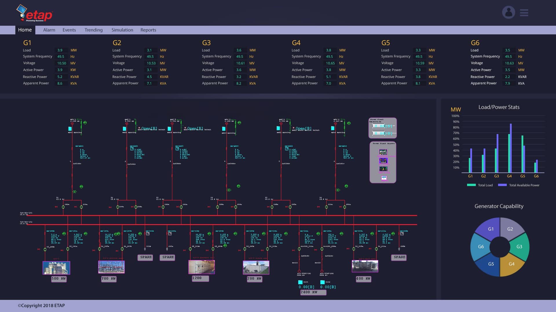The image size is (556, 312).
Task: Click the second alarm icon in Power Plant Alarms panel
Action: point(383,160)
